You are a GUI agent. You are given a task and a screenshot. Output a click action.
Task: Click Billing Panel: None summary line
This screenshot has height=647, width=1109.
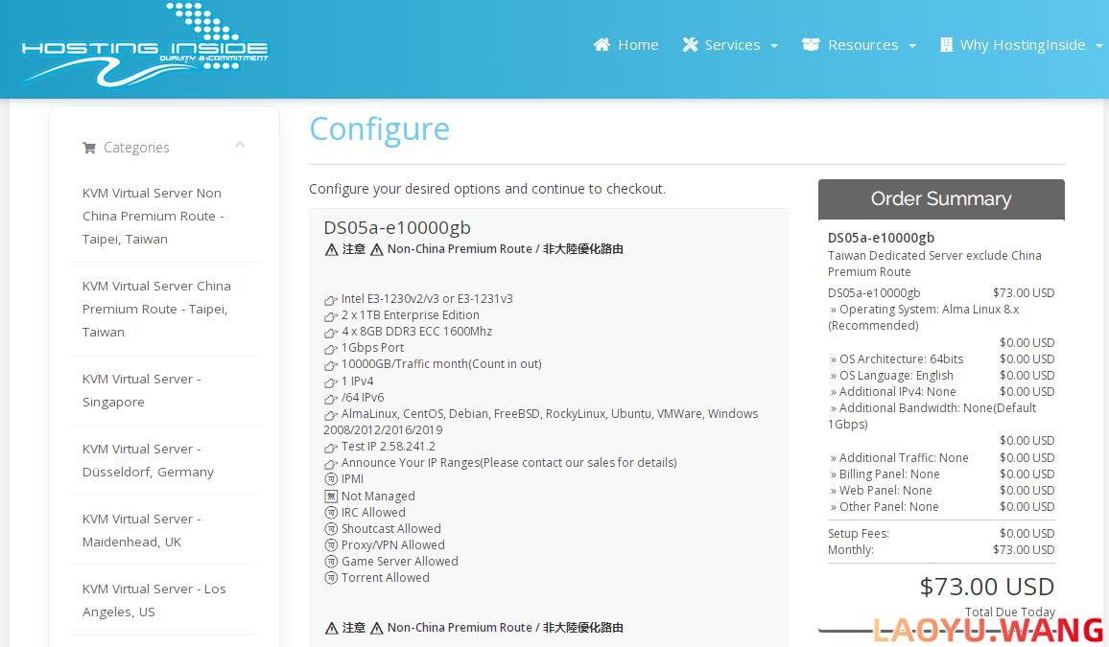point(941,474)
